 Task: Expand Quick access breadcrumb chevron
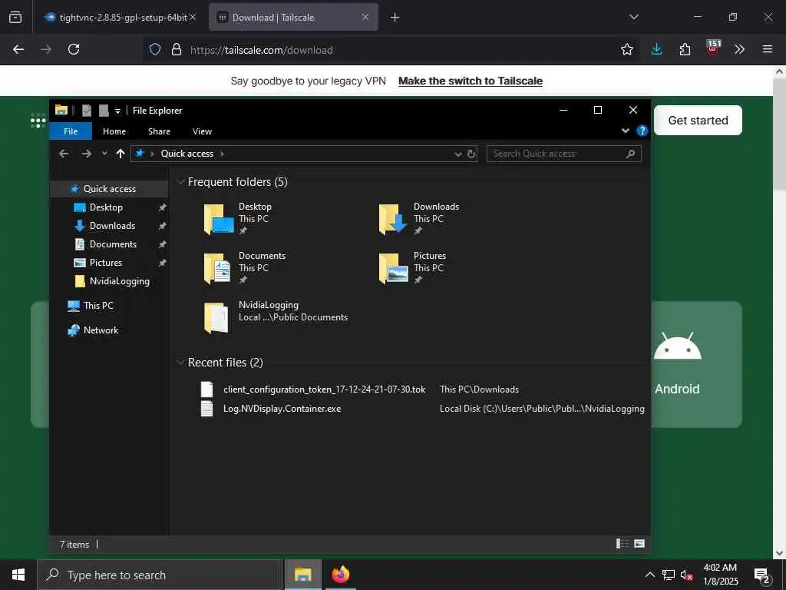(x=222, y=154)
